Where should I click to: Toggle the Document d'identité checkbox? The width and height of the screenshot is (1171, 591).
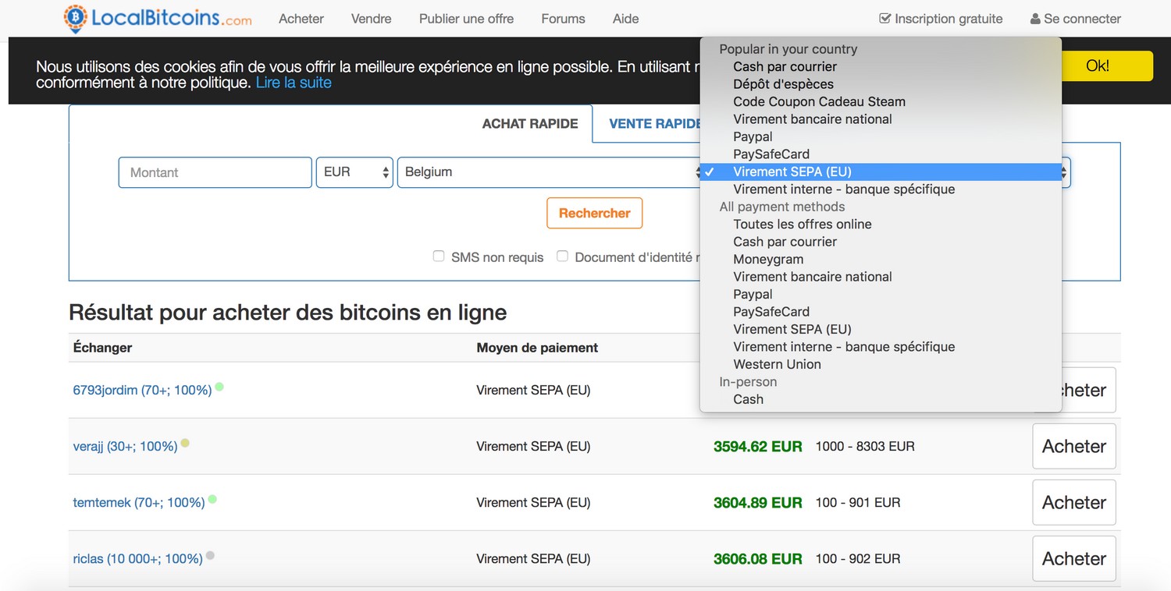(x=562, y=257)
